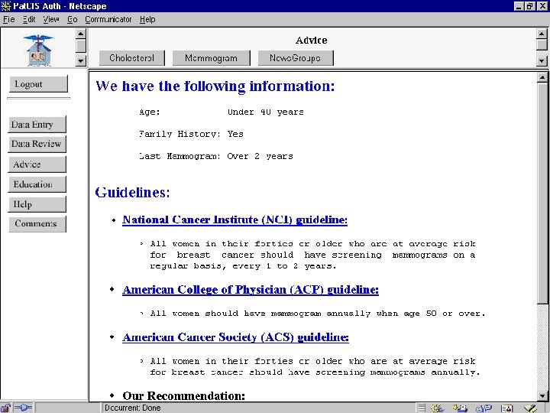Click the 'Advice' frame title text
The image size is (550, 413).
coord(312,40)
